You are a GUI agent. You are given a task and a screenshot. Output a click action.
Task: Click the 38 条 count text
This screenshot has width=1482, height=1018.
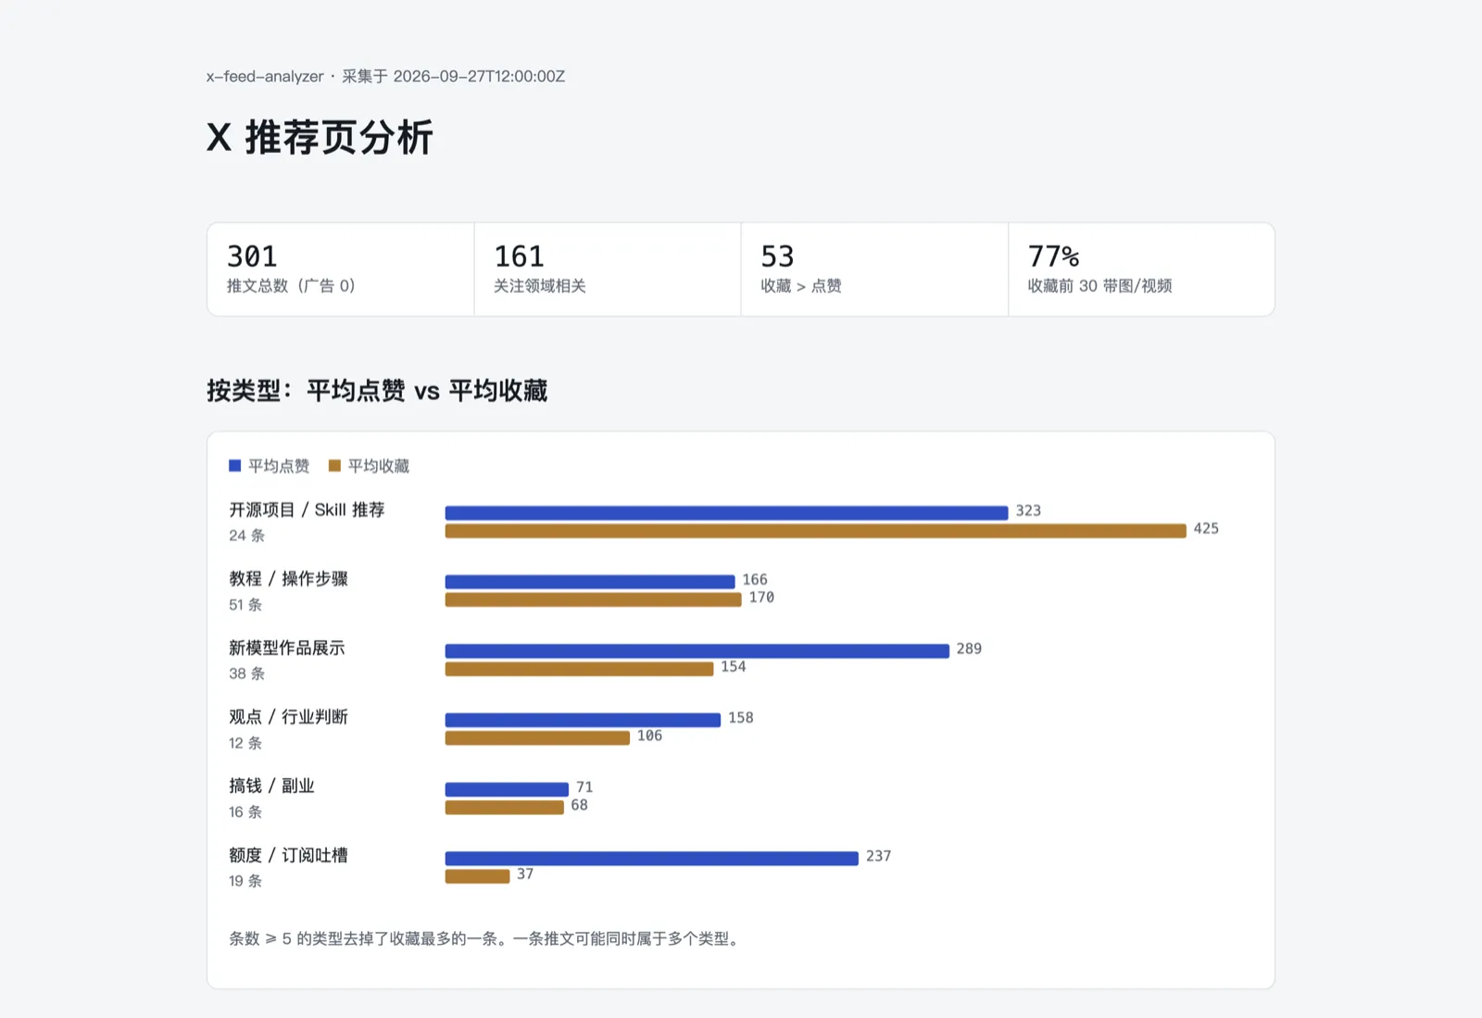247,673
